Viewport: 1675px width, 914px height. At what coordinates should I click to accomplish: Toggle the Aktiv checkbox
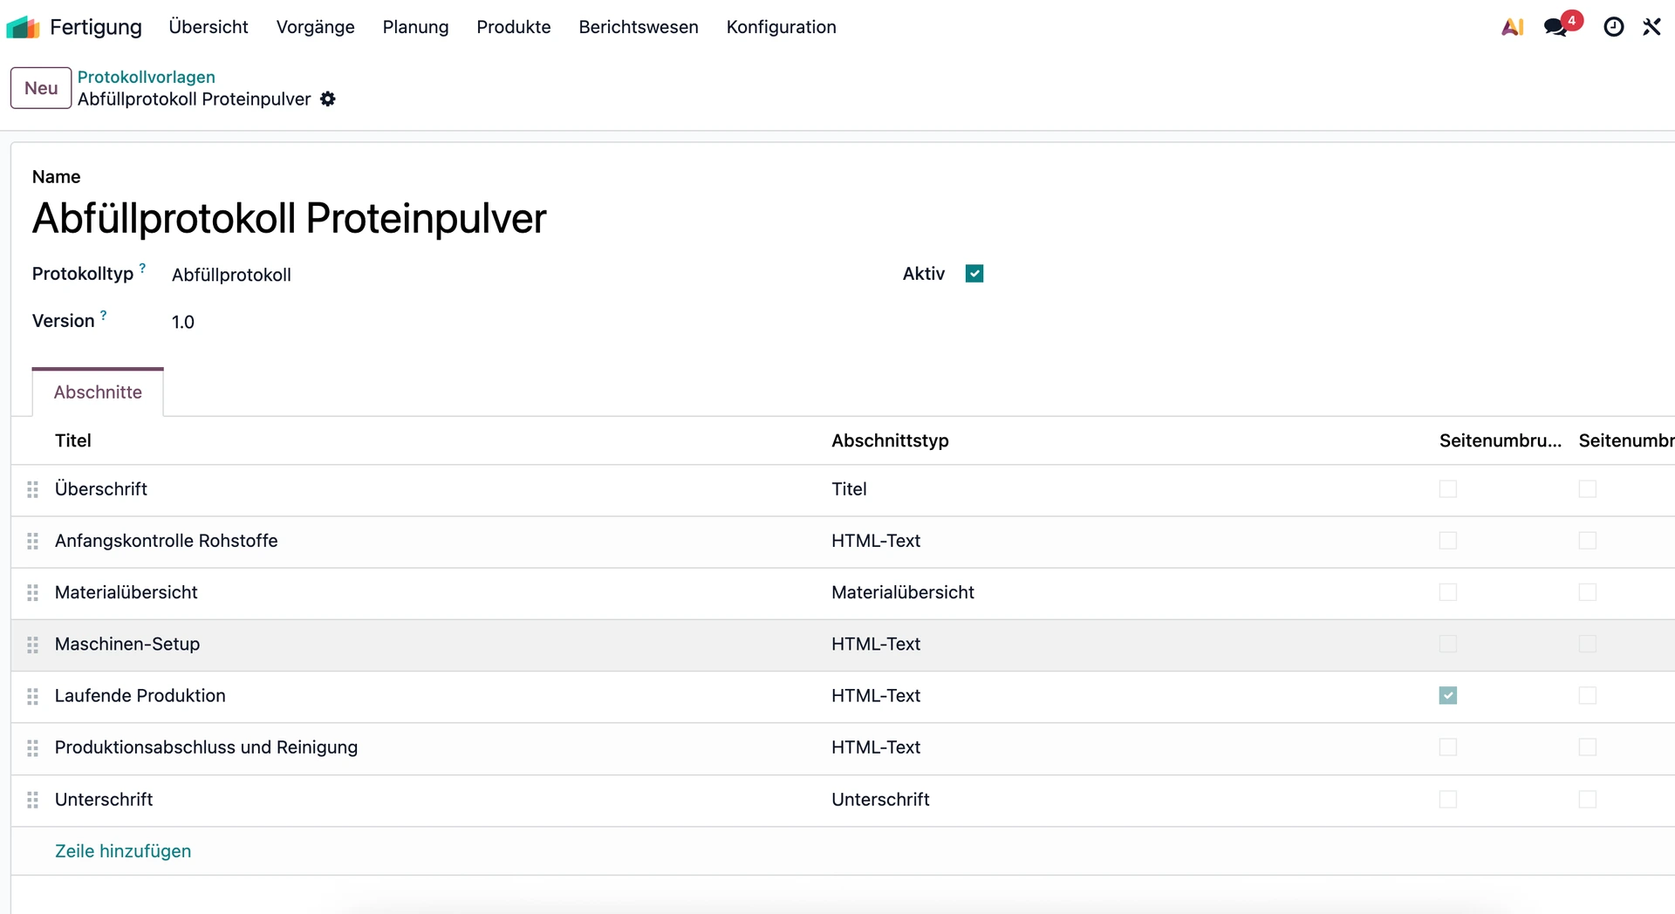(974, 274)
